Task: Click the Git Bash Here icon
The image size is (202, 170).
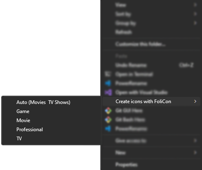Action: pos(108,120)
